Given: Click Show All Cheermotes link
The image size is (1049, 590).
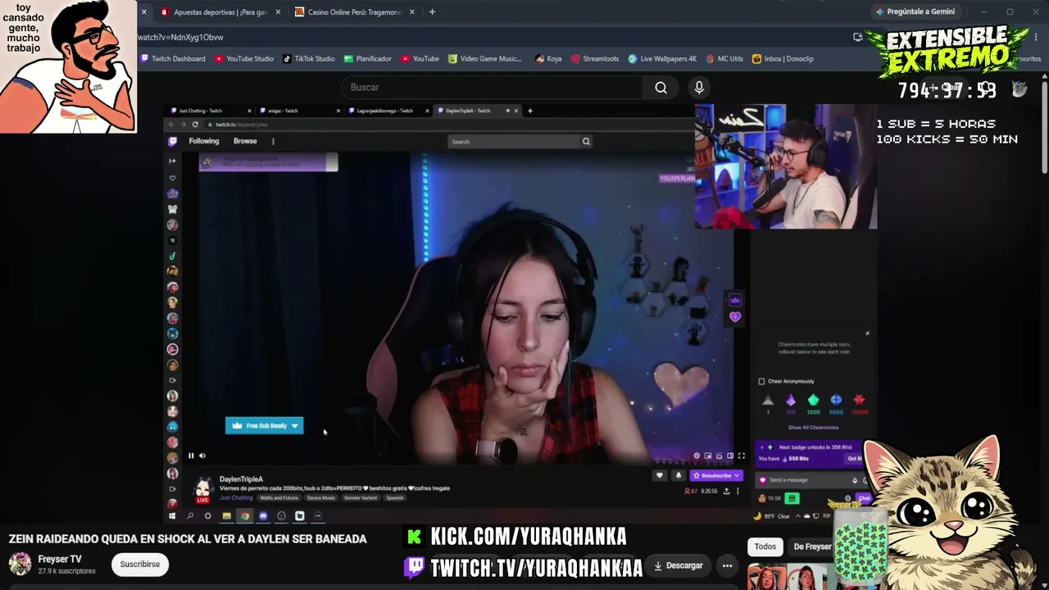Looking at the screenshot, I should 813,428.
